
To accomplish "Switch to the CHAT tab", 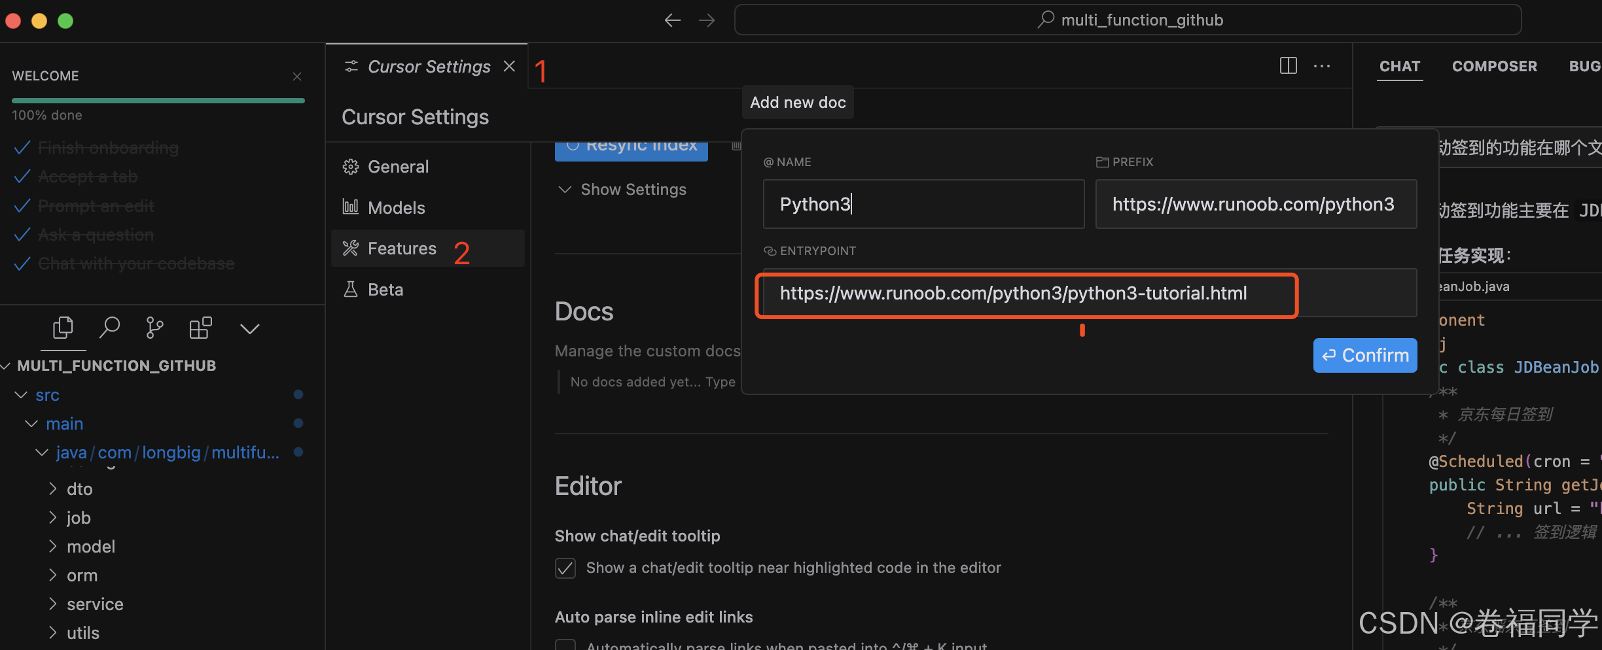I will point(1400,66).
